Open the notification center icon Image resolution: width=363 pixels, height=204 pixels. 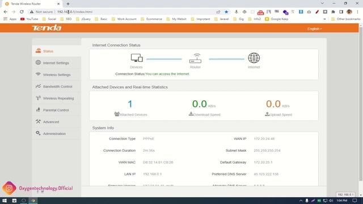[354, 201]
